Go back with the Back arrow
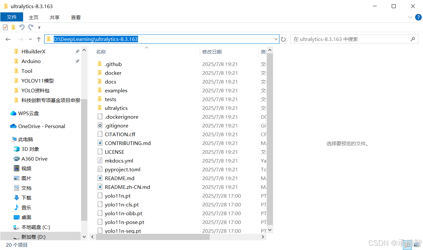Viewport: 423px width, 250px height. [8, 39]
